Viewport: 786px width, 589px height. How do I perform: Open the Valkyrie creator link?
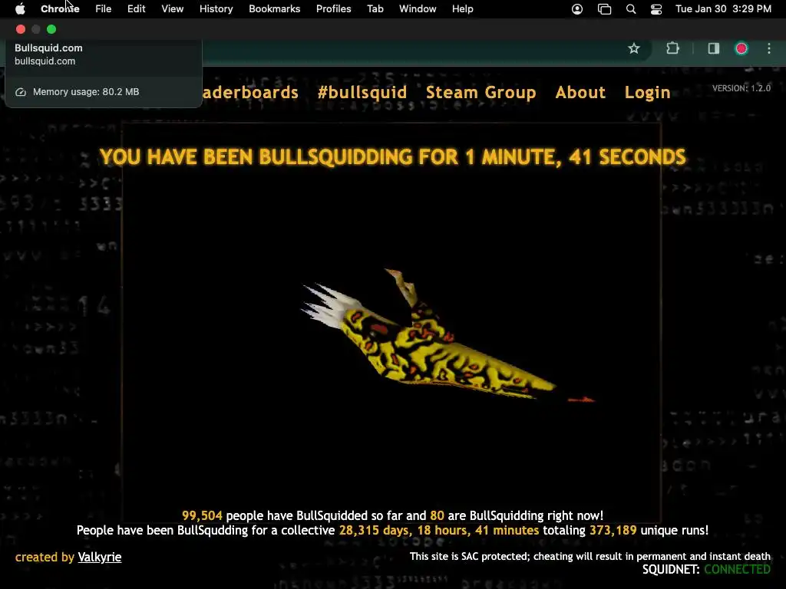click(100, 558)
